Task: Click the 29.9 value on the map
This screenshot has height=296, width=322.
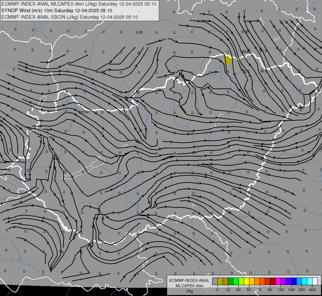Action: (x=245, y=52)
